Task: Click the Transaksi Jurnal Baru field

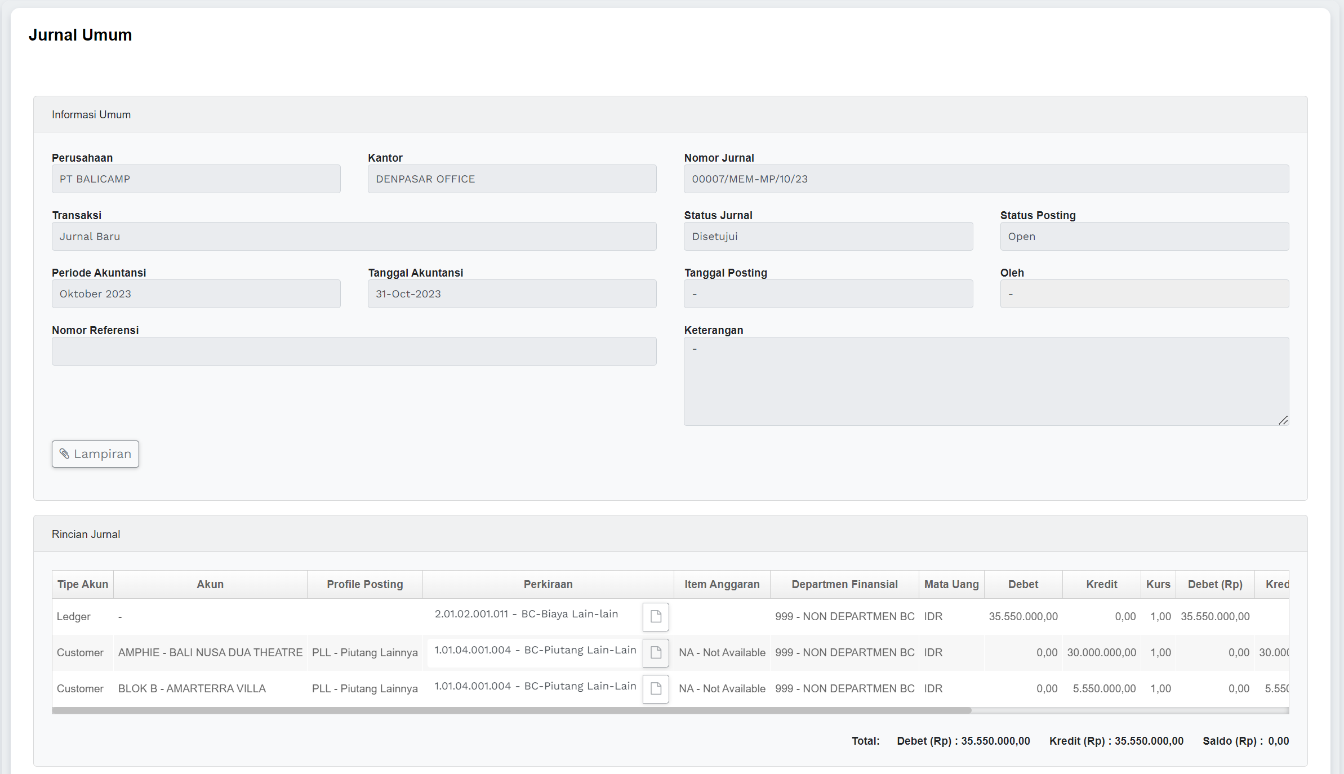Action: point(354,237)
